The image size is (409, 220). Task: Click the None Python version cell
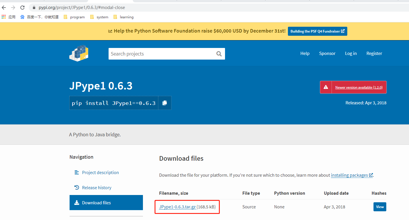[x=279, y=207]
